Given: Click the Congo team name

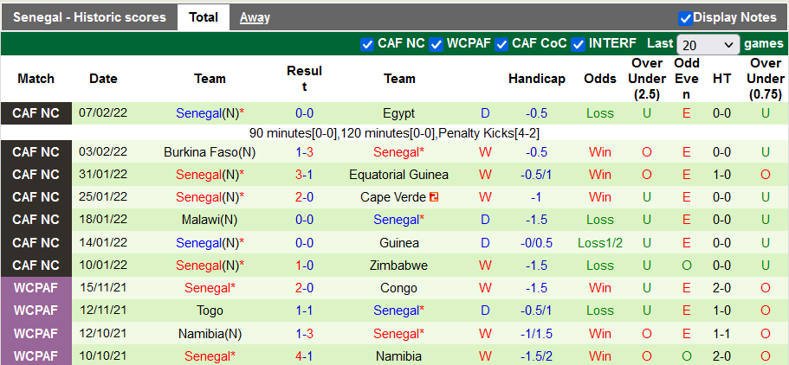Looking at the screenshot, I should click(x=398, y=288).
